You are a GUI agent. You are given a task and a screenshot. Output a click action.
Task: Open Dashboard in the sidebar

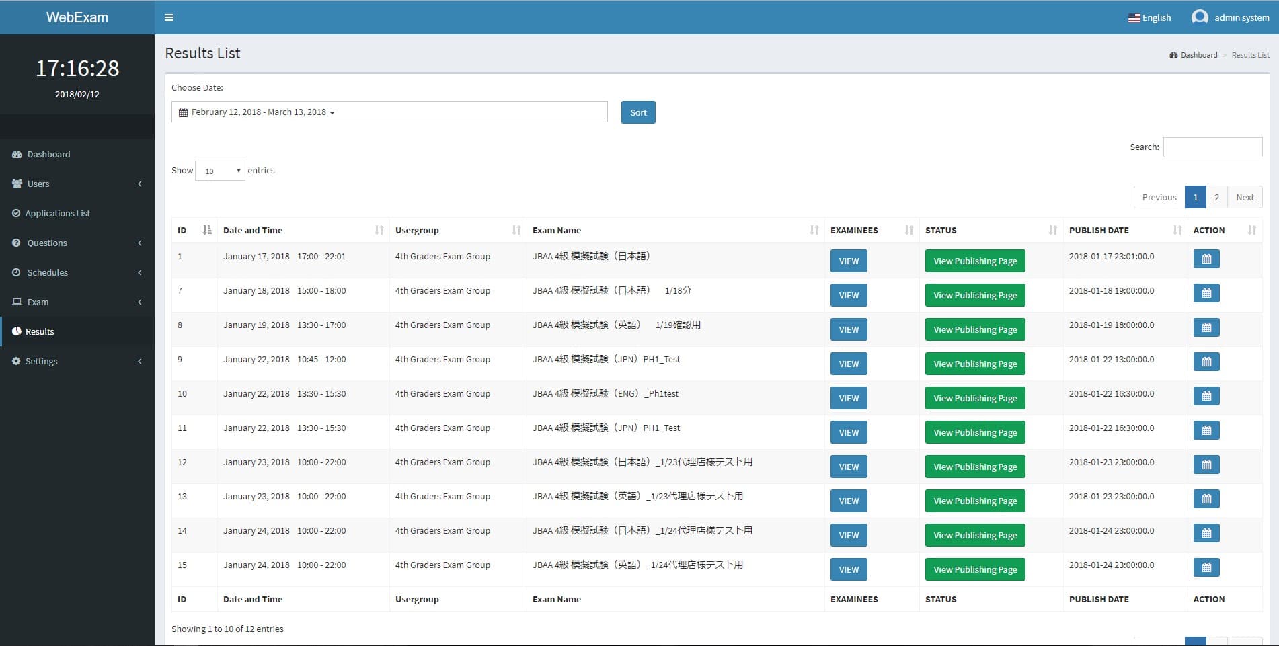pyautogui.click(x=77, y=154)
